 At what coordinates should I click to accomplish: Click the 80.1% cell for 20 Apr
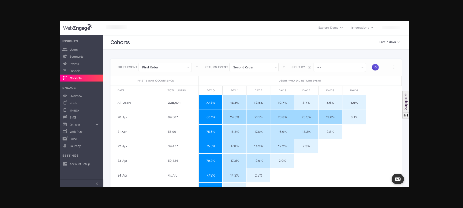pyautogui.click(x=210, y=117)
